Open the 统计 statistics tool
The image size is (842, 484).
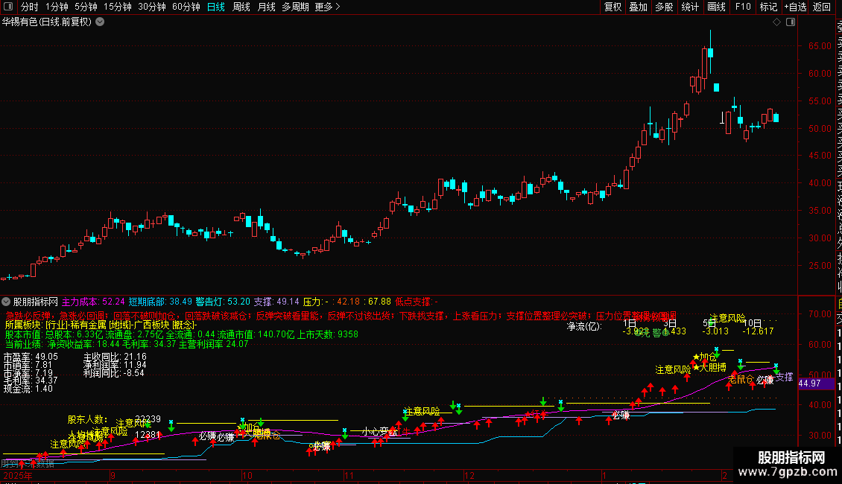click(690, 7)
